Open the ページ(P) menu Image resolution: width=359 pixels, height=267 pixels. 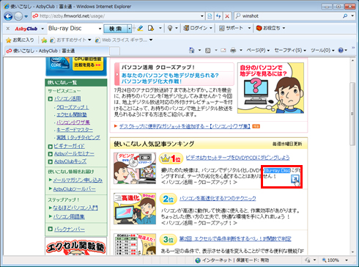click(x=258, y=51)
